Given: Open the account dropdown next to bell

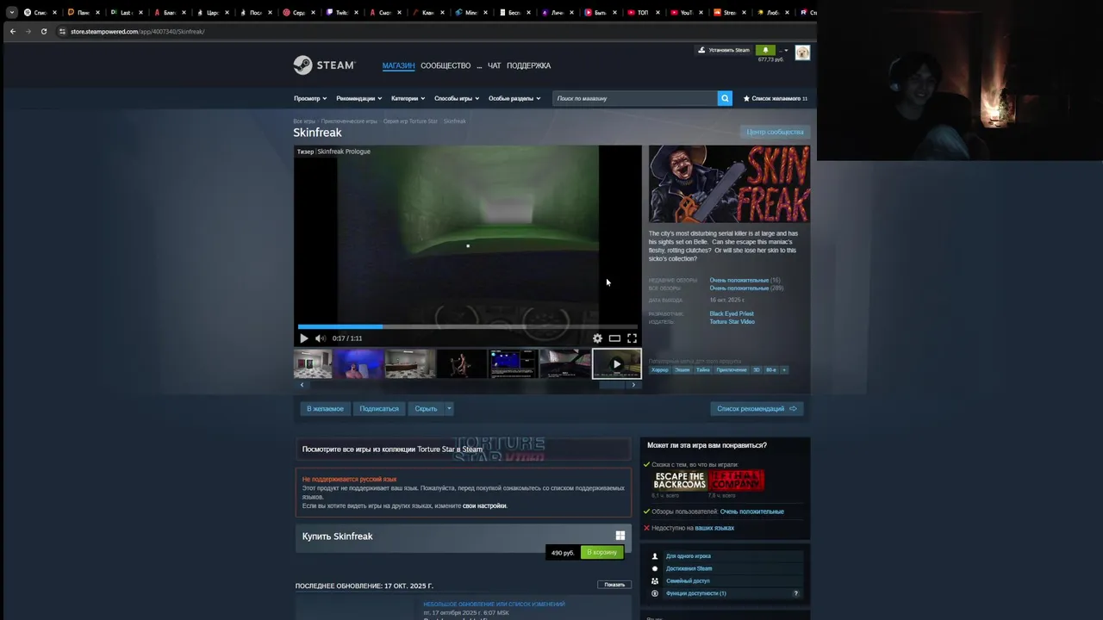Looking at the screenshot, I should pyautogui.click(x=783, y=50).
